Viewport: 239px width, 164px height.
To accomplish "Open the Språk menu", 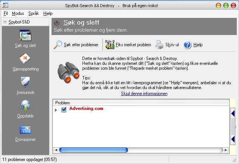I will [34, 13].
